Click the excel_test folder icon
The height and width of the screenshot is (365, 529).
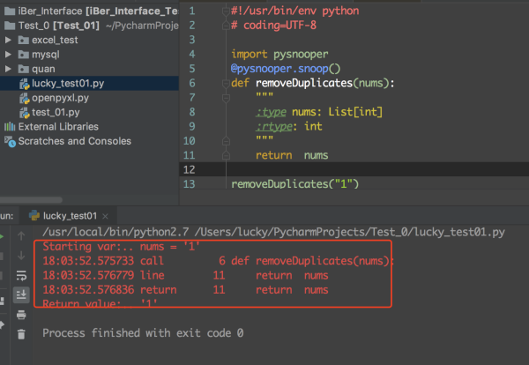pyautogui.click(x=23, y=41)
